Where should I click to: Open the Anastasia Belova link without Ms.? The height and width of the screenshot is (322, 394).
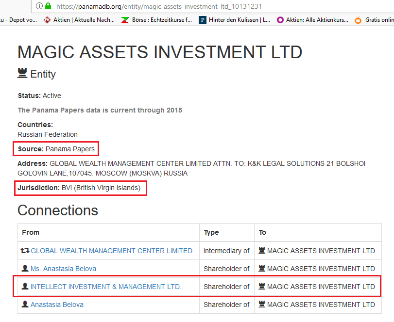click(x=57, y=305)
